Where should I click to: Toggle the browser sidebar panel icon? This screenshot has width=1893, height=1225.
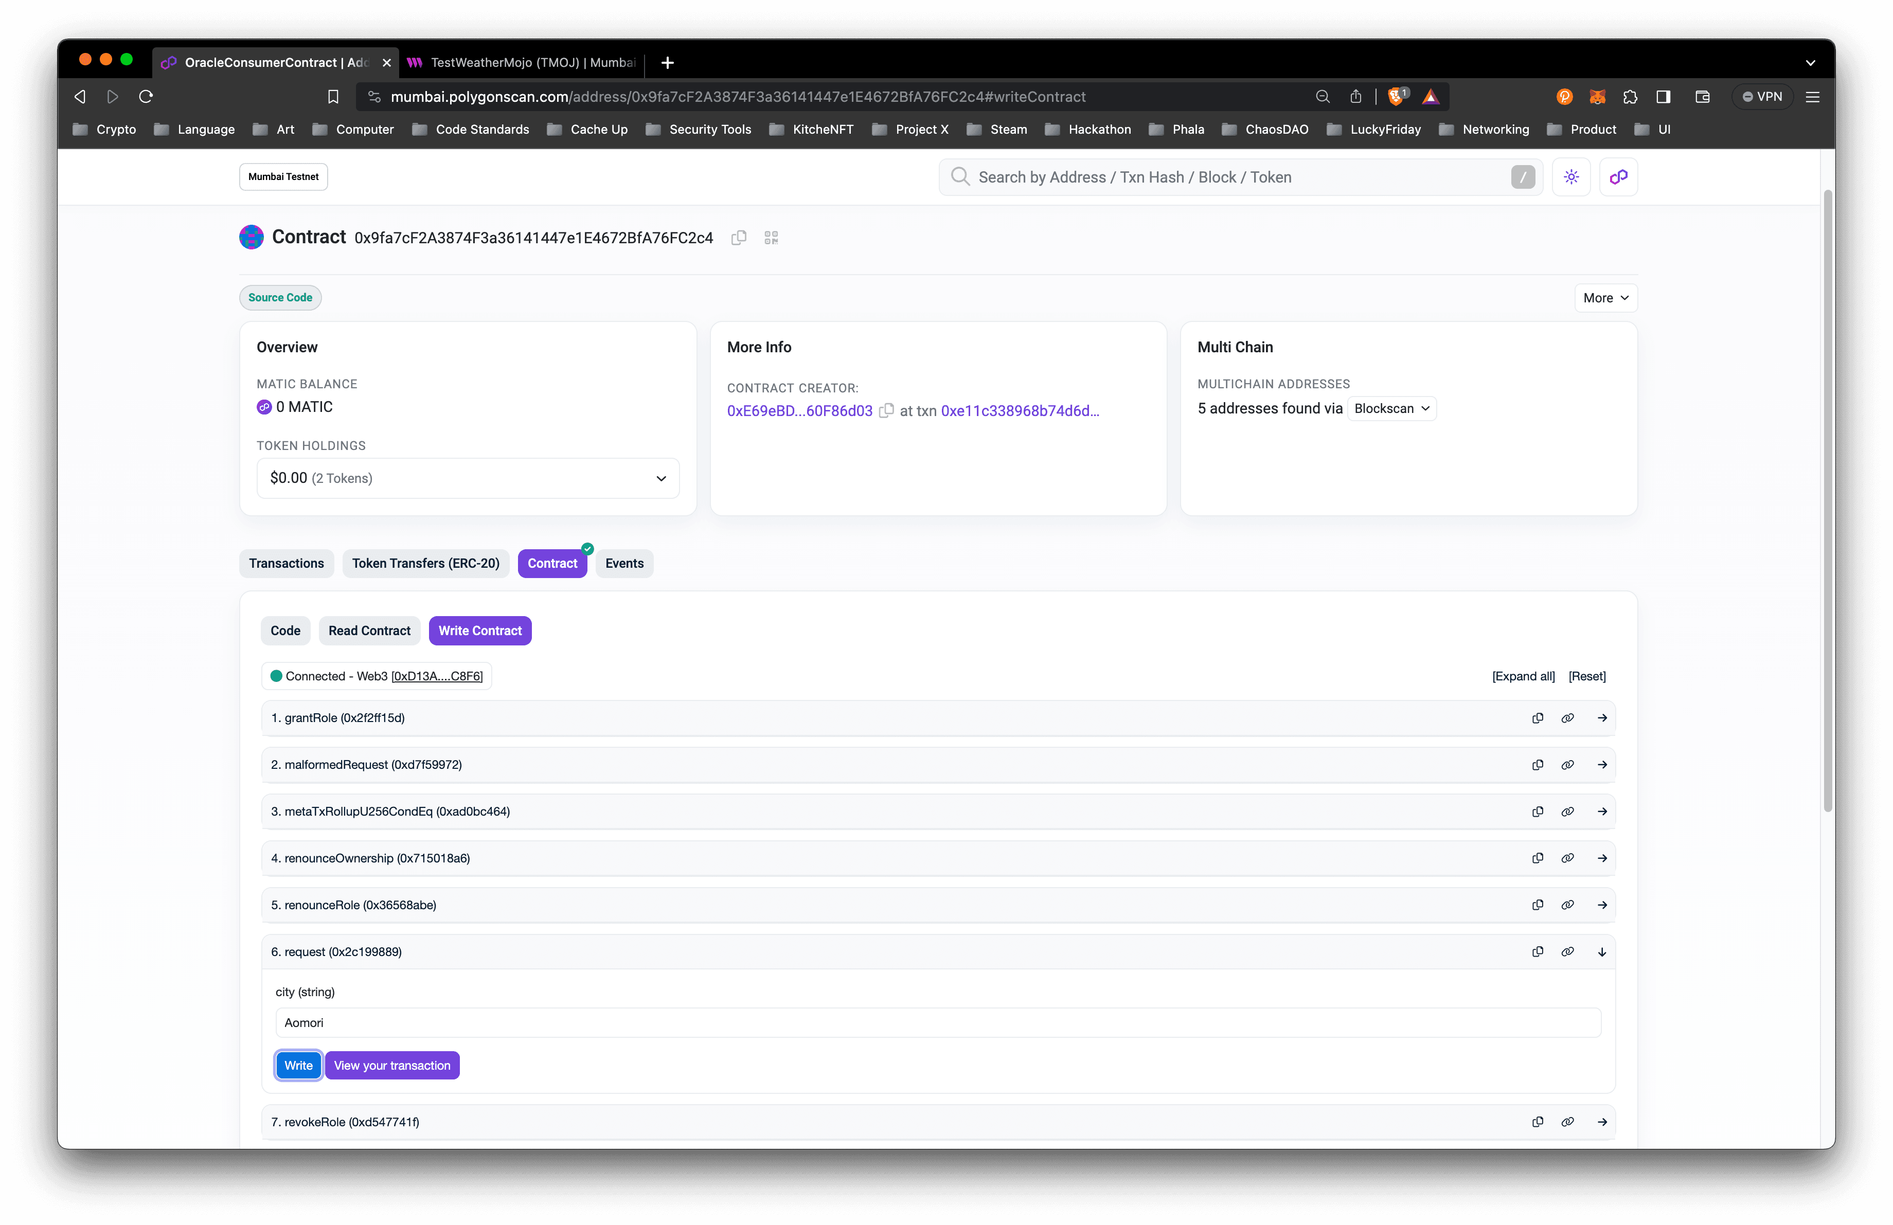point(1663,96)
